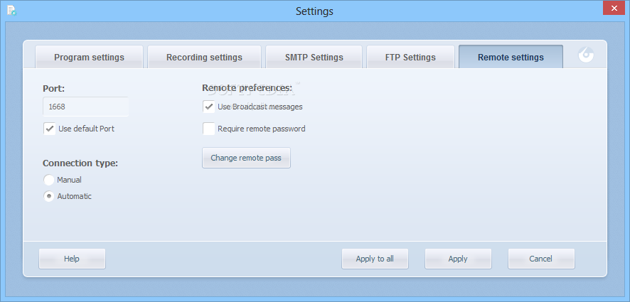This screenshot has width=630, height=302.
Task: Click Change remote pass button
Action: pyautogui.click(x=246, y=158)
